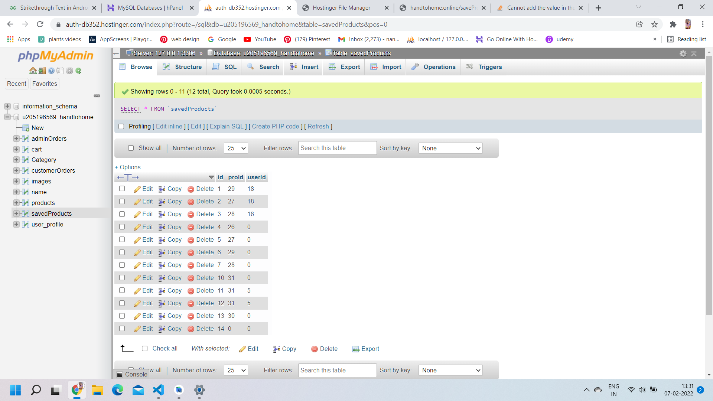Select checkbox for row id 7
The height and width of the screenshot is (401, 713).
point(122,265)
